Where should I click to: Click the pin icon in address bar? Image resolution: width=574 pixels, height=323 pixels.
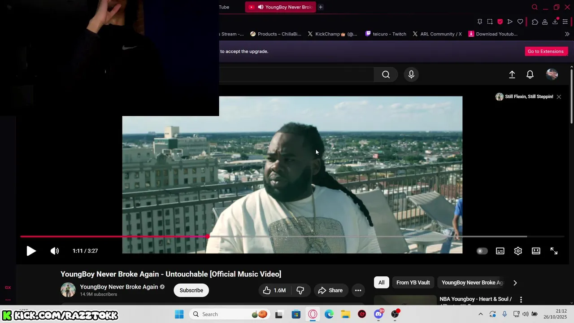(x=480, y=22)
